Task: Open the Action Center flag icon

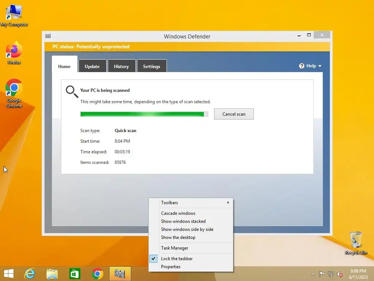Action: pyautogui.click(x=322, y=274)
